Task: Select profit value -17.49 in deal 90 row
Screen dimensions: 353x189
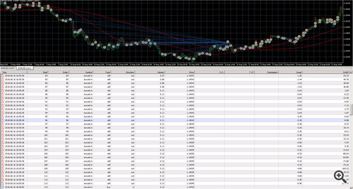Action: coord(346,98)
